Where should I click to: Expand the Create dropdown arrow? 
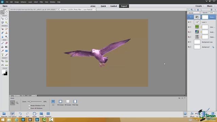pyautogui.click(x=203, y=6)
